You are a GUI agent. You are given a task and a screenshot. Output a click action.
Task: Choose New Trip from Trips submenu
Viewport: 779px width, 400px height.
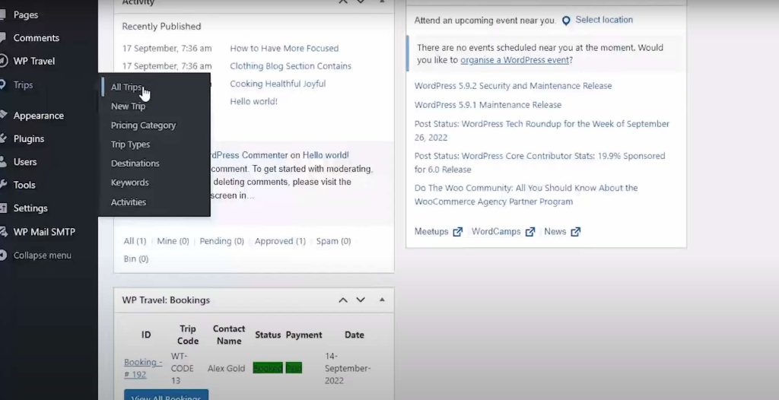pos(128,106)
